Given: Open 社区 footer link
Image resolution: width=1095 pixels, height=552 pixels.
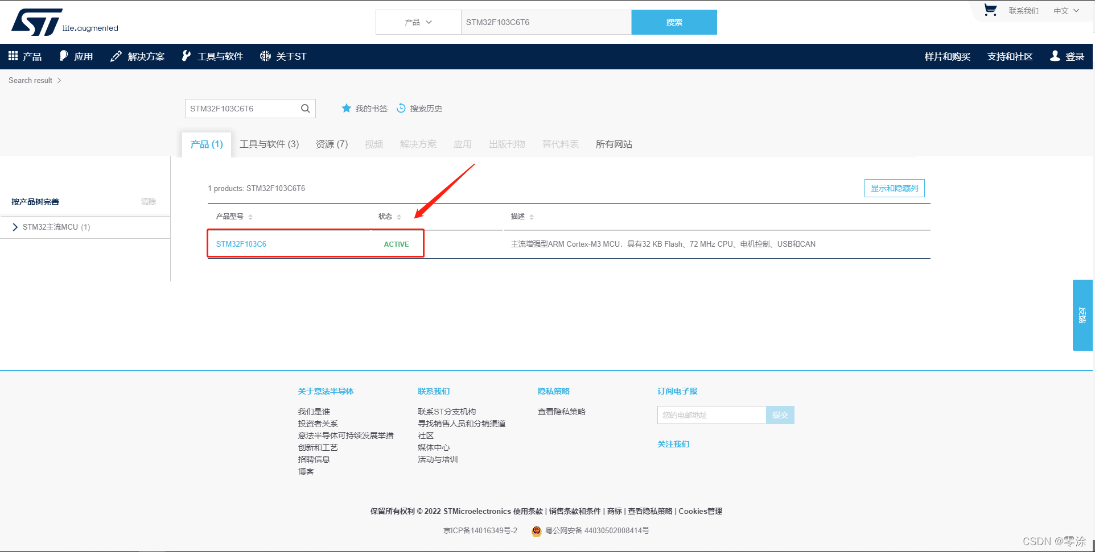Looking at the screenshot, I should coord(426,435).
